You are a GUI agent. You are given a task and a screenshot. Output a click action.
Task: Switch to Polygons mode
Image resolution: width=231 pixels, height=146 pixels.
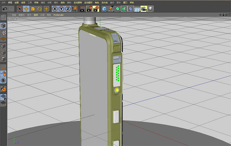pyautogui.click(x=3, y=59)
